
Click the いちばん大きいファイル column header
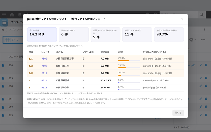(155, 52)
